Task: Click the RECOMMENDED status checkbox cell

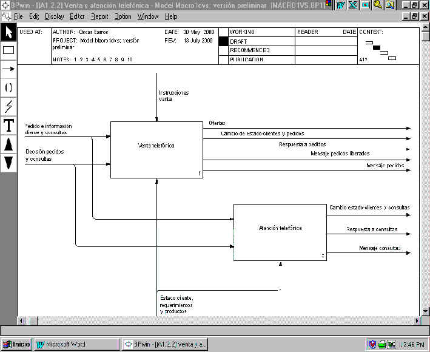Action: (x=224, y=50)
